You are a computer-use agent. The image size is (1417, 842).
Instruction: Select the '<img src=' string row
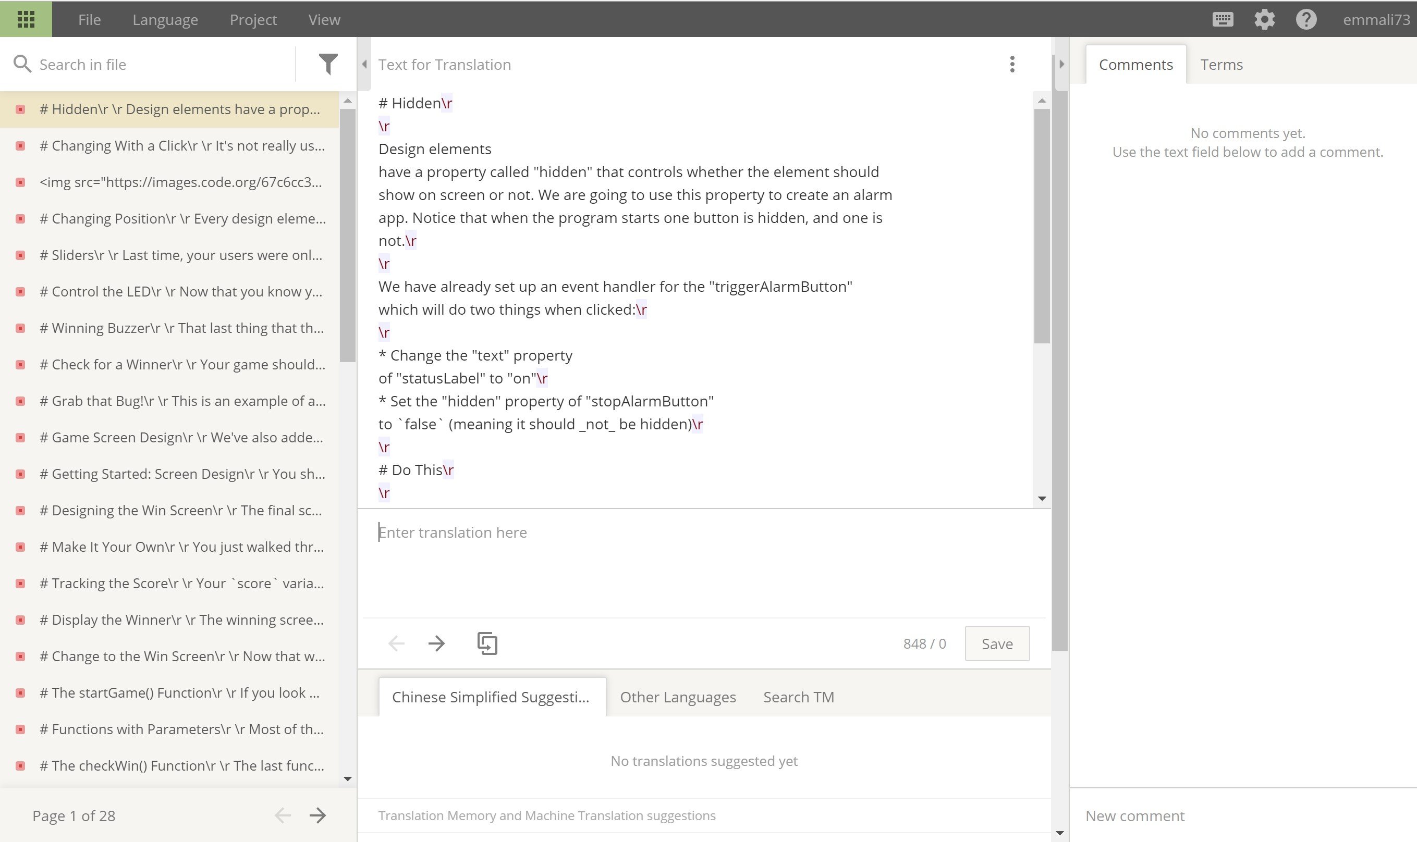click(x=169, y=182)
